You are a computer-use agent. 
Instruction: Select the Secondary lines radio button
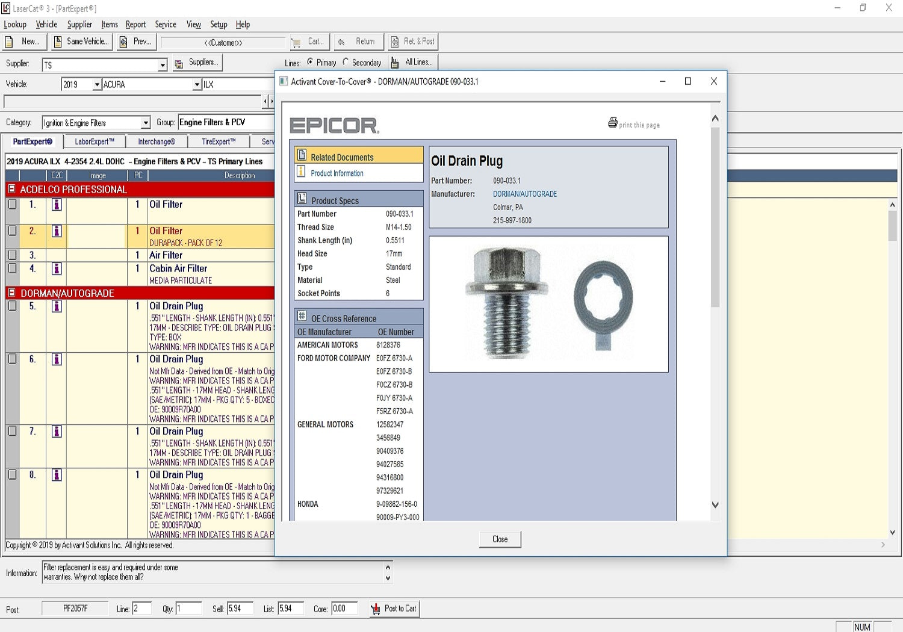click(346, 62)
